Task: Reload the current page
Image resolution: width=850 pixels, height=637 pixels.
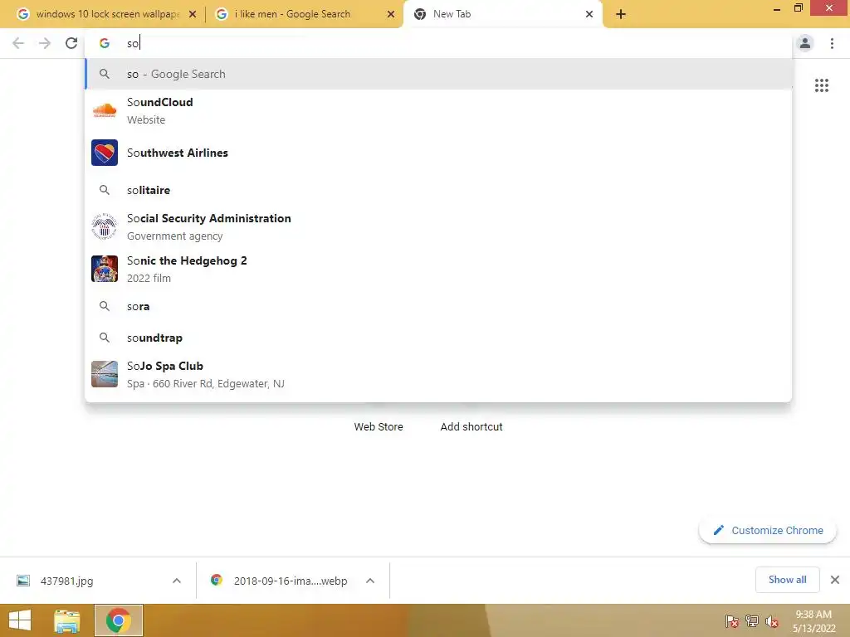Action: pyautogui.click(x=71, y=43)
